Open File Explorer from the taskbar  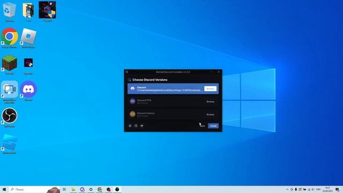pyautogui.click(x=73, y=189)
